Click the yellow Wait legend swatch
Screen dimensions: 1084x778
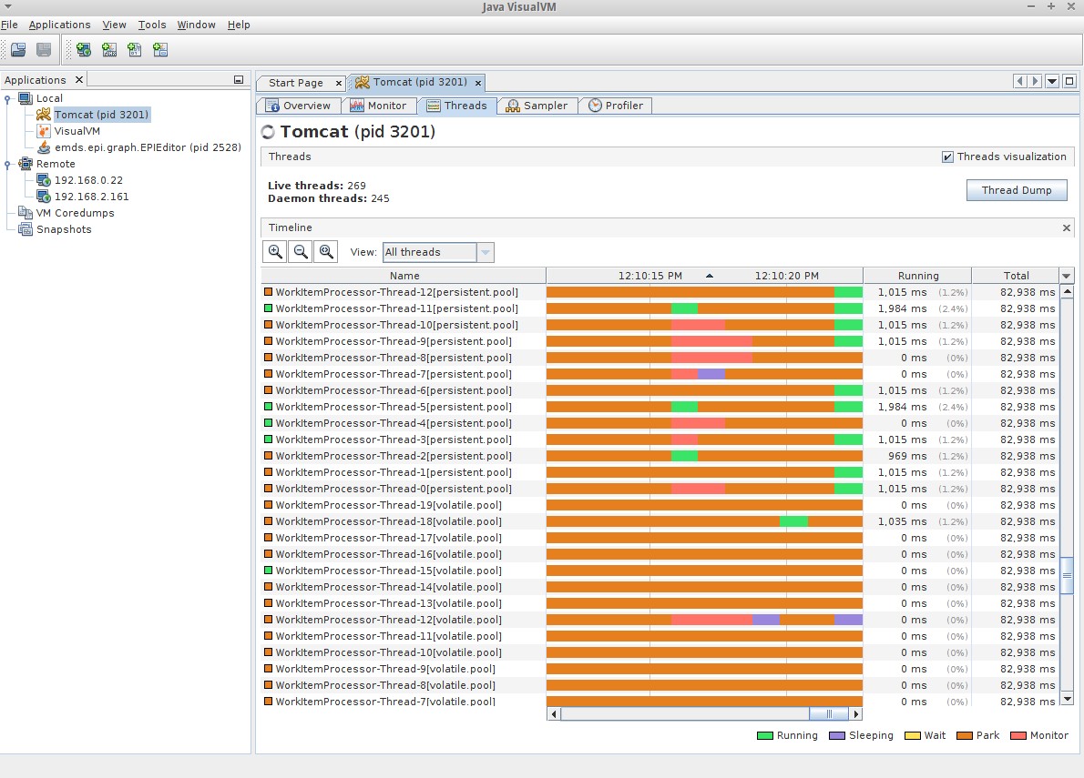coord(913,735)
